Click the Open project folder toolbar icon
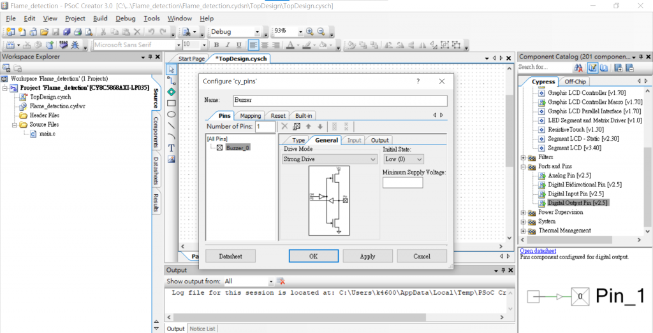Image resolution: width=653 pixels, height=333 pixels. [44, 32]
